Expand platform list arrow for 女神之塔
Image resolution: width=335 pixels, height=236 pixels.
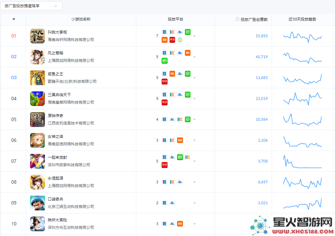195,141
